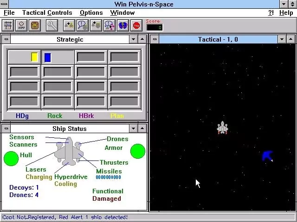This screenshot has width=297, height=222.
Task: Click the toolbar icon showing number 21397
Action: pyautogui.click(x=21, y=25)
